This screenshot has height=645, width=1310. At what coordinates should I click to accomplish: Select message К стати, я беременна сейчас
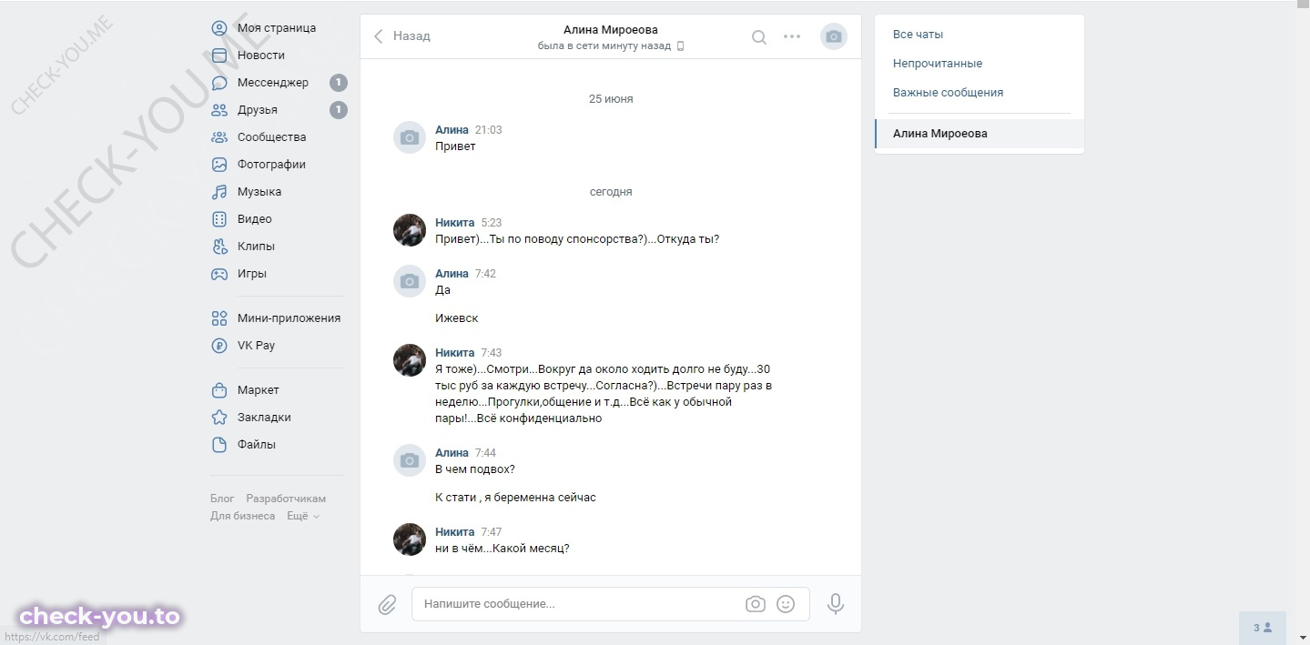515,498
